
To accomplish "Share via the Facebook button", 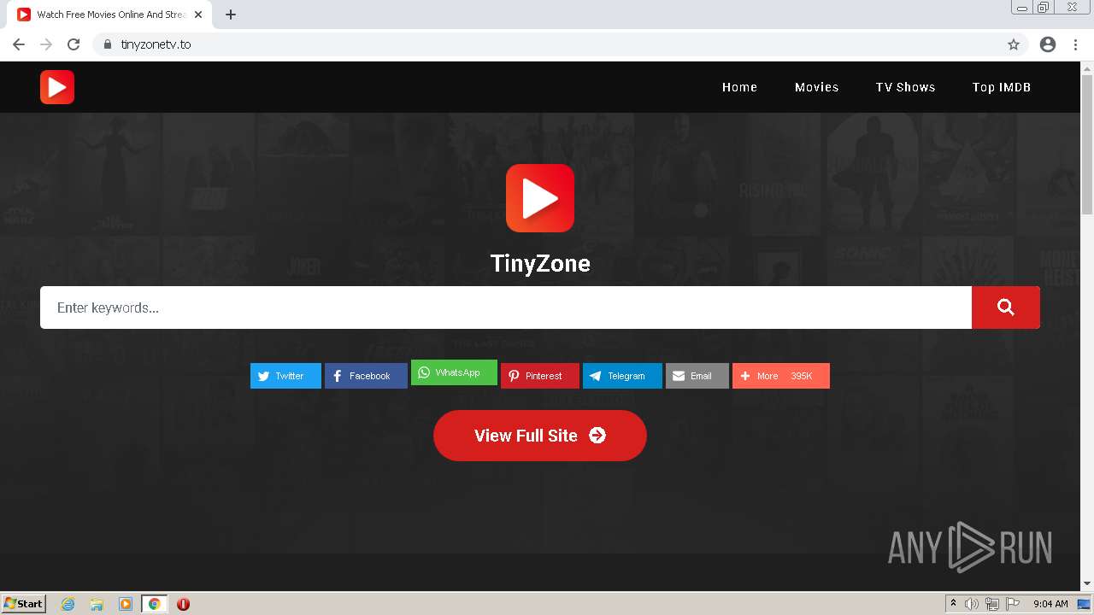I will (x=366, y=376).
